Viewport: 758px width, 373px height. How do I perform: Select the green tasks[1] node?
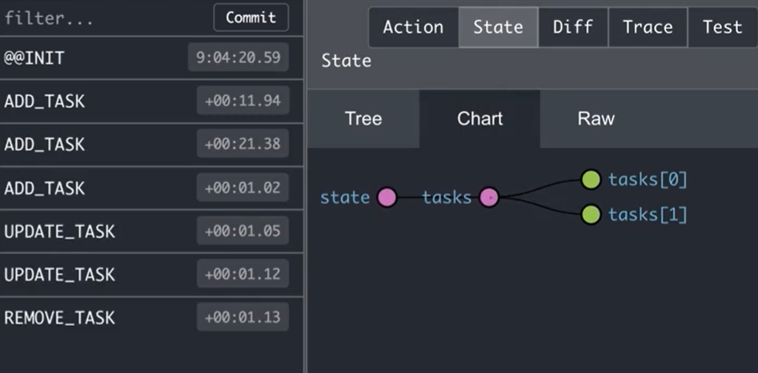coord(591,214)
